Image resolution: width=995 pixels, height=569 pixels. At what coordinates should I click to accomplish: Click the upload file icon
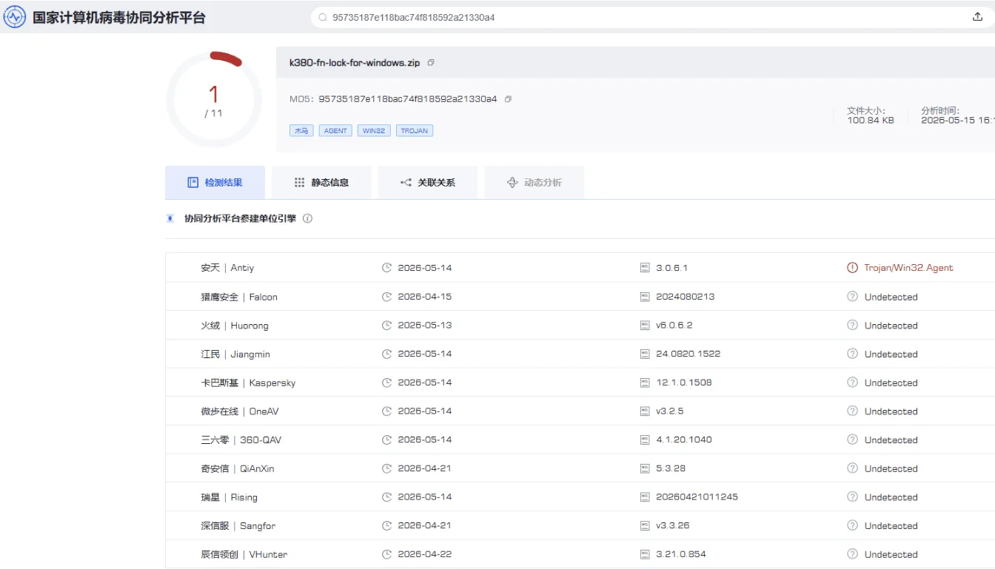click(977, 17)
